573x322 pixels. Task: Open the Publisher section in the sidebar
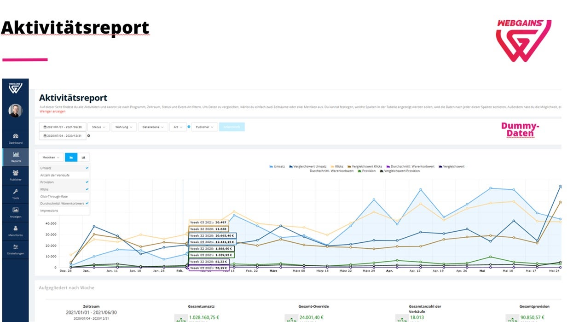pos(15,175)
